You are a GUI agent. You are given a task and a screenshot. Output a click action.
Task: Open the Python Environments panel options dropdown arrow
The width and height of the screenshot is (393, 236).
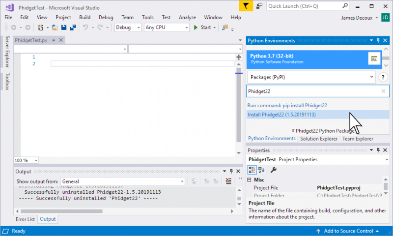point(371,40)
